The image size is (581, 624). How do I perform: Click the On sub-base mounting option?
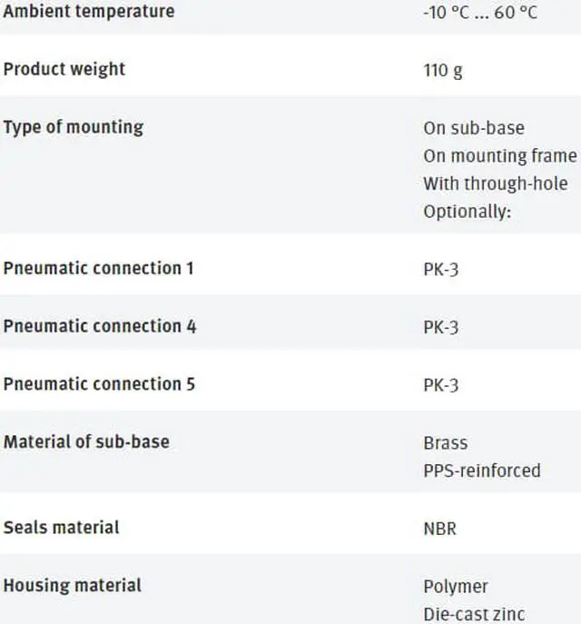[474, 128]
